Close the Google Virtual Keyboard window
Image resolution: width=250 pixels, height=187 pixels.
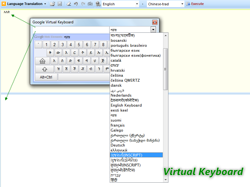pos(155,22)
